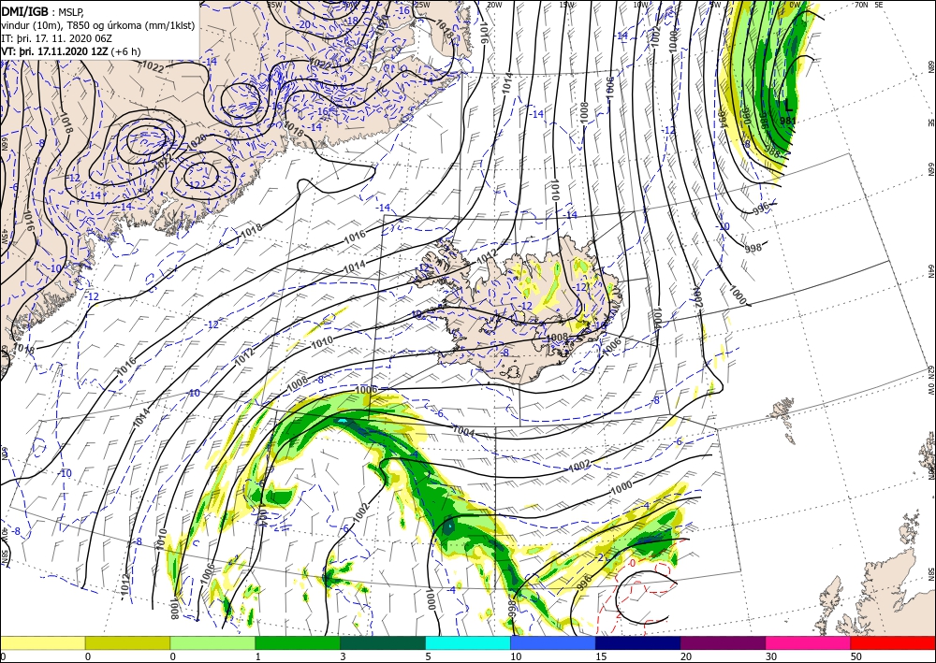
Task: Click the "990" isobar label near the low
Action: point(746,117)
